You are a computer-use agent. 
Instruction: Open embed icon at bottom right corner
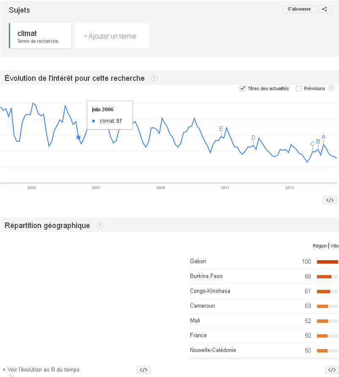[331, 370]
